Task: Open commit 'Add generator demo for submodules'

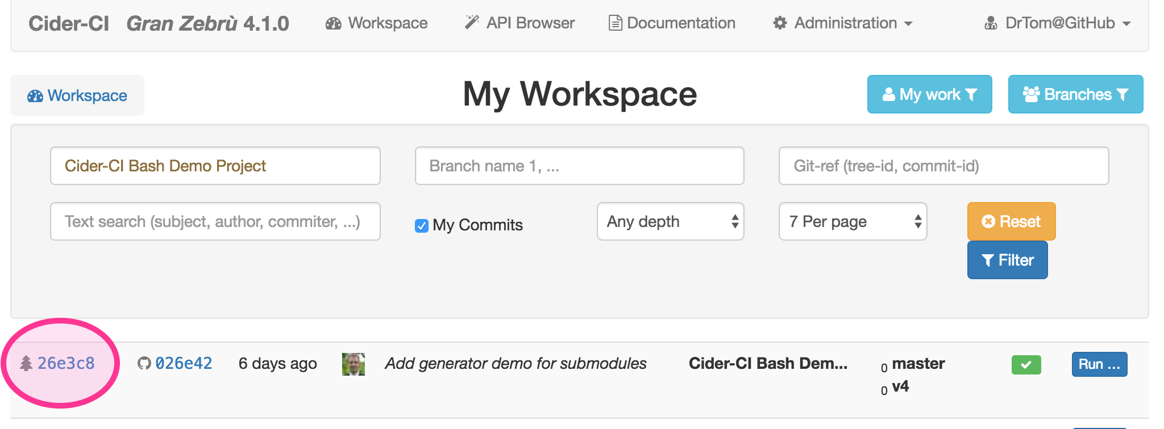Action: [516, 363]
